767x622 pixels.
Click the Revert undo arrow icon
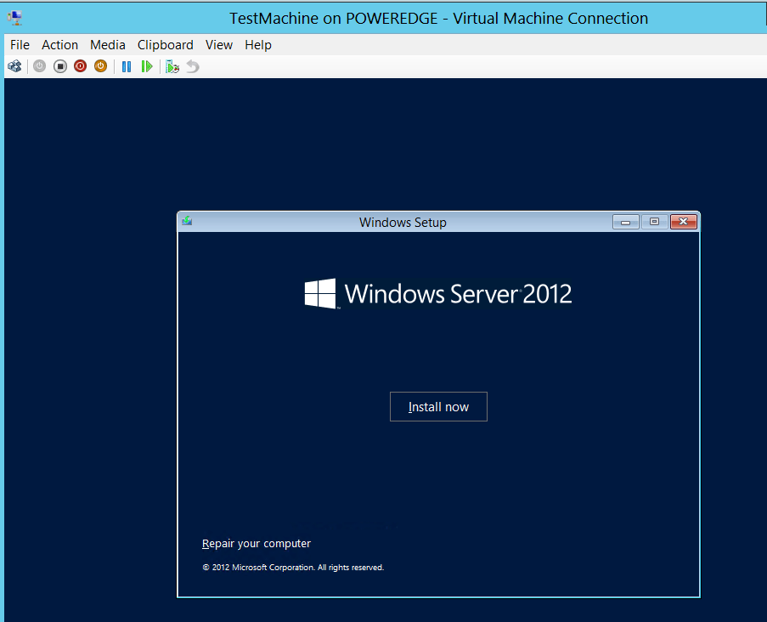point(193,66)
